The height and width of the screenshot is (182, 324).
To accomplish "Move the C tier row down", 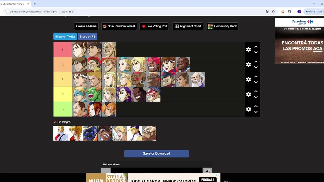I will tap(256, 97).
